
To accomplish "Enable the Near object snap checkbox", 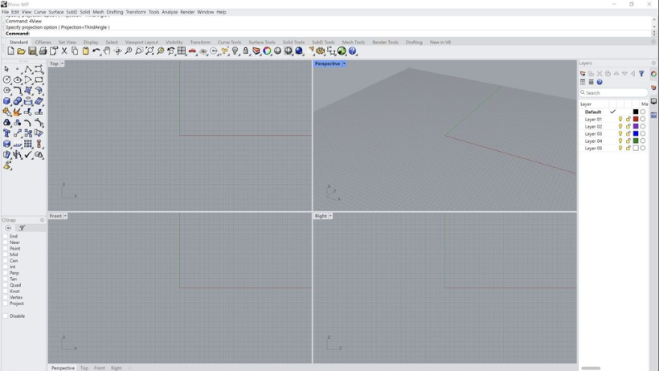I will point(6,243).
